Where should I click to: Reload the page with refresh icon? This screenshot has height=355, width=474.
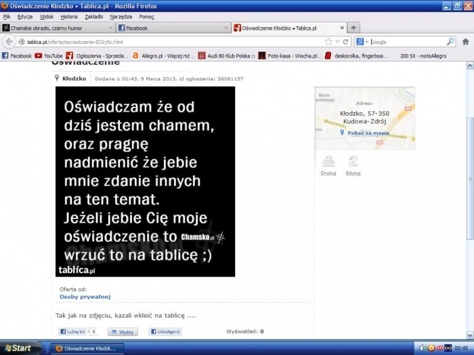(x=346, y=42)
